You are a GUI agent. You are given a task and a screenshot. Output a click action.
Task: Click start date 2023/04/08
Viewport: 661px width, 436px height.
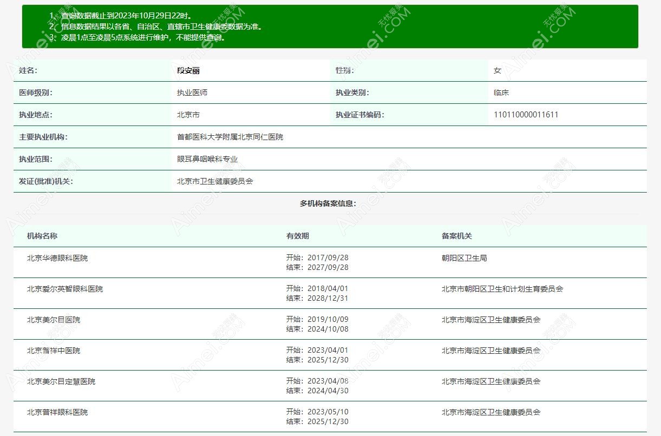pyautogui.click(x=328, y=381)
